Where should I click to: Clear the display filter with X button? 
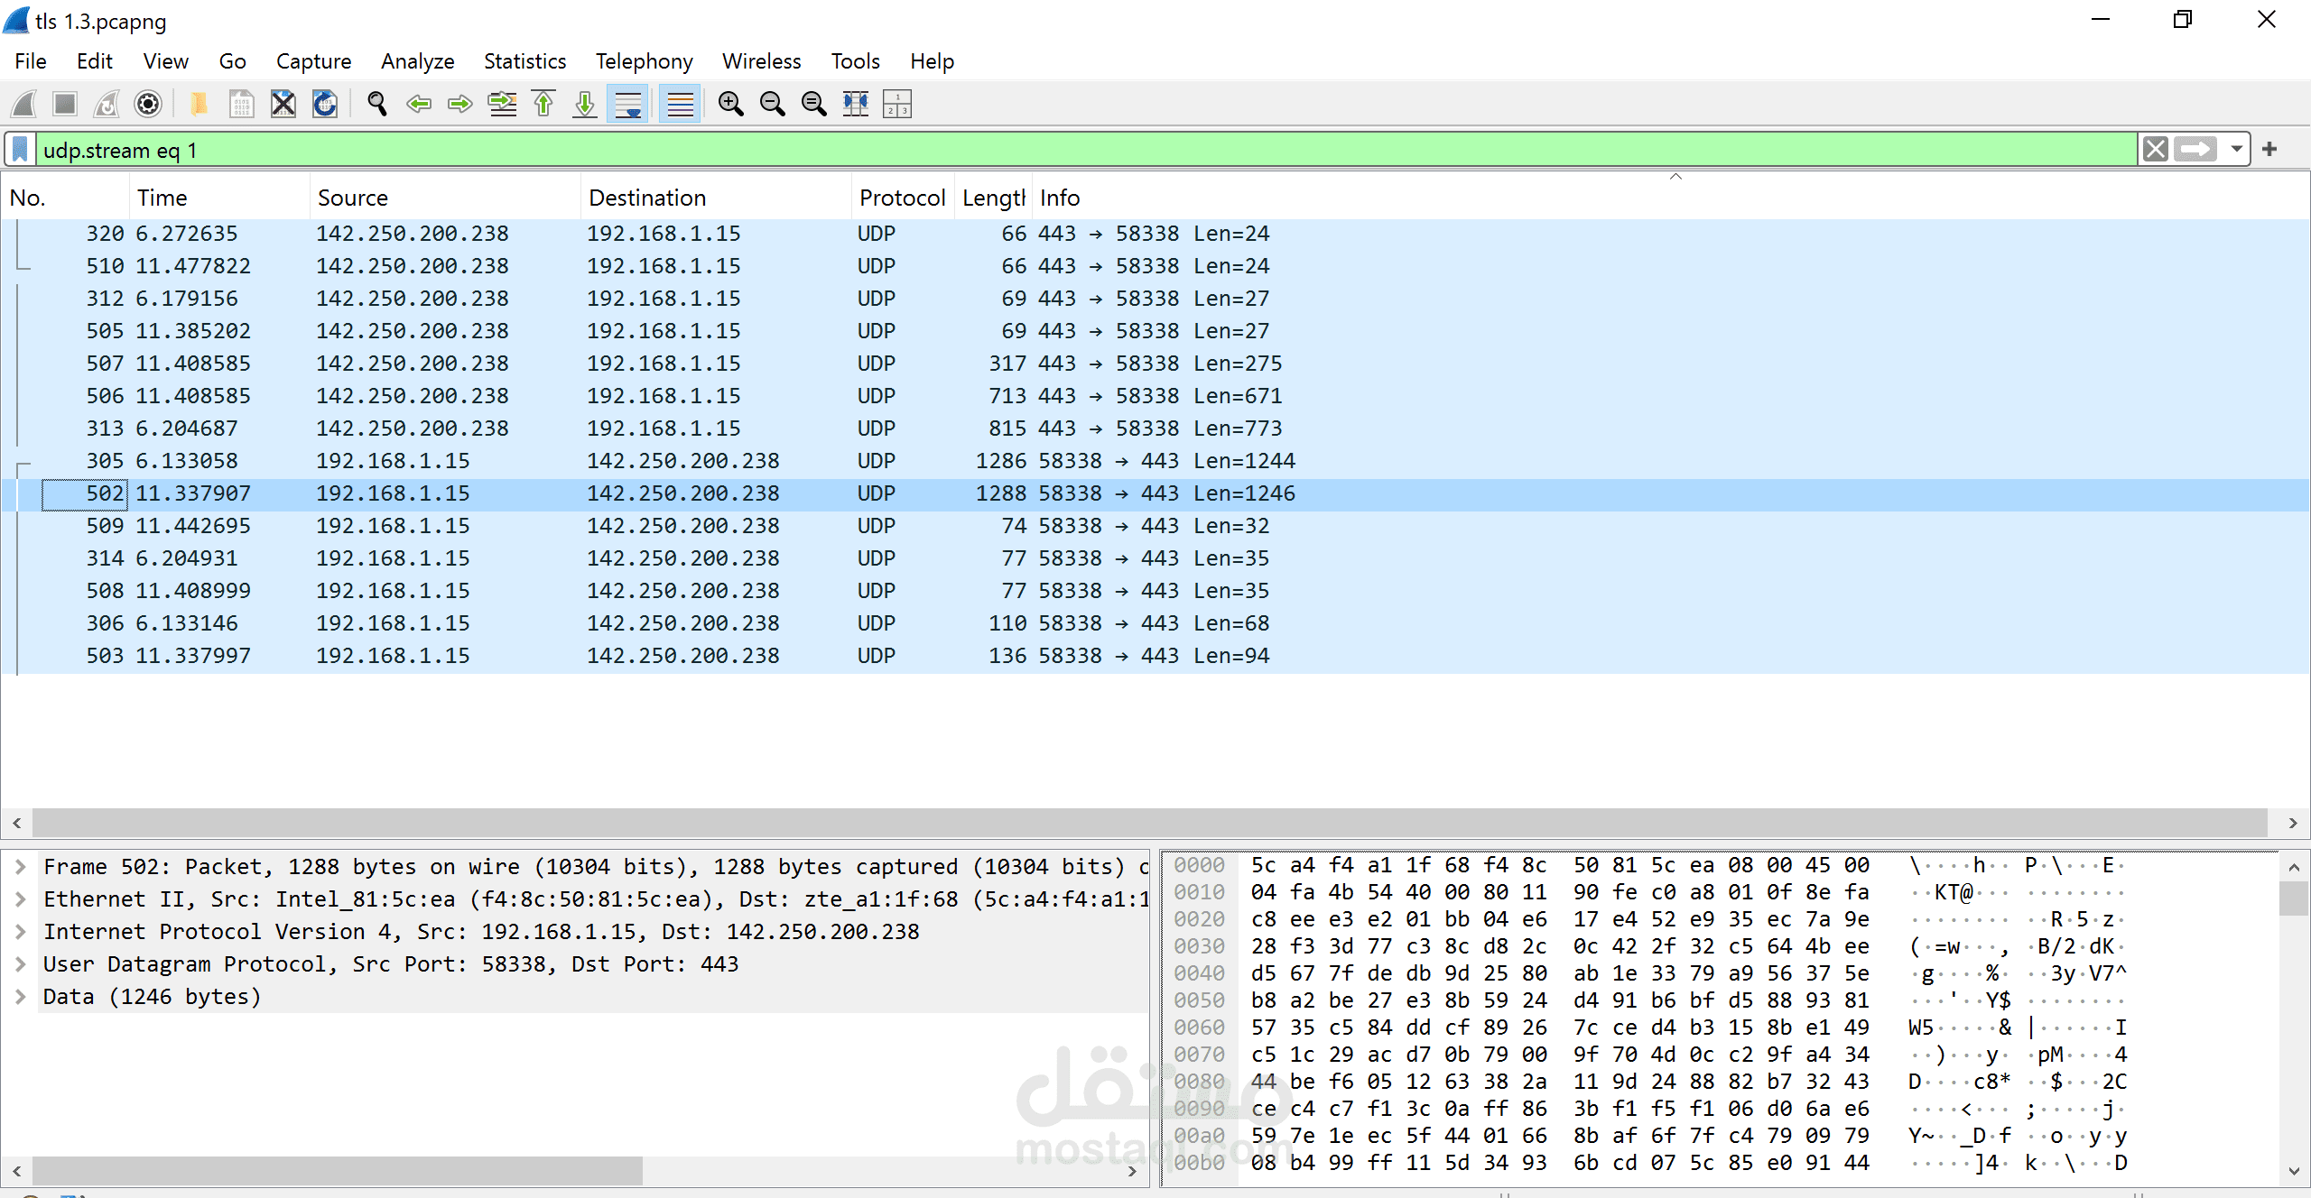click(2156, 150)
